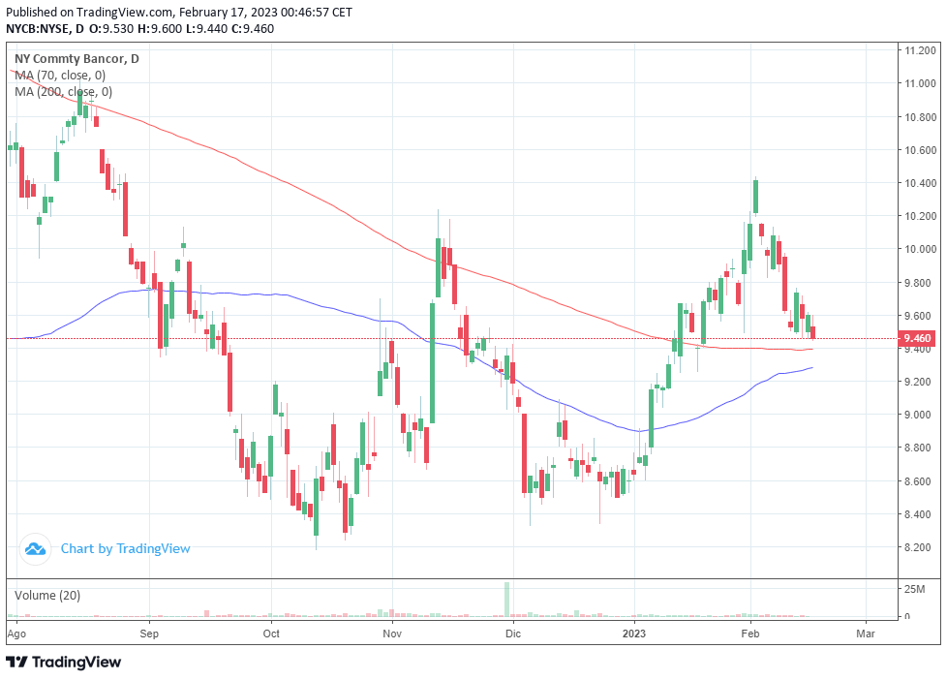Click the 'Sep' month label on time axis

click(x=149, y=634)
